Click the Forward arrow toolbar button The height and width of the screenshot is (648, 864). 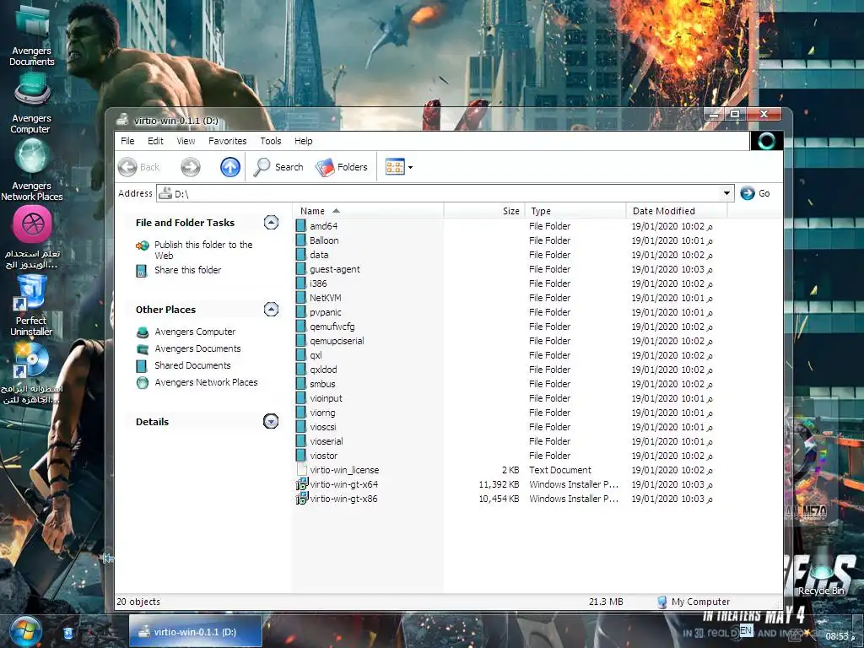point(191,167)
